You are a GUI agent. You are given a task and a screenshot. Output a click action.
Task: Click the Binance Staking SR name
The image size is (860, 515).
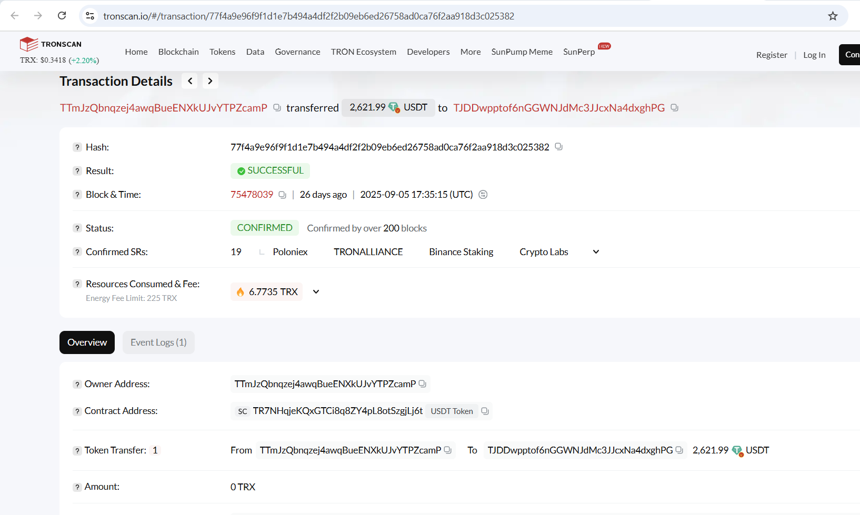461,252
